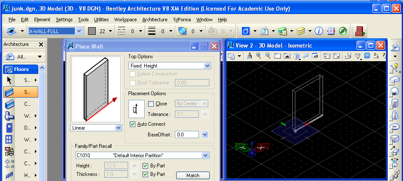
Task: Open the Element menu
Action: click(x=42, y=20)
